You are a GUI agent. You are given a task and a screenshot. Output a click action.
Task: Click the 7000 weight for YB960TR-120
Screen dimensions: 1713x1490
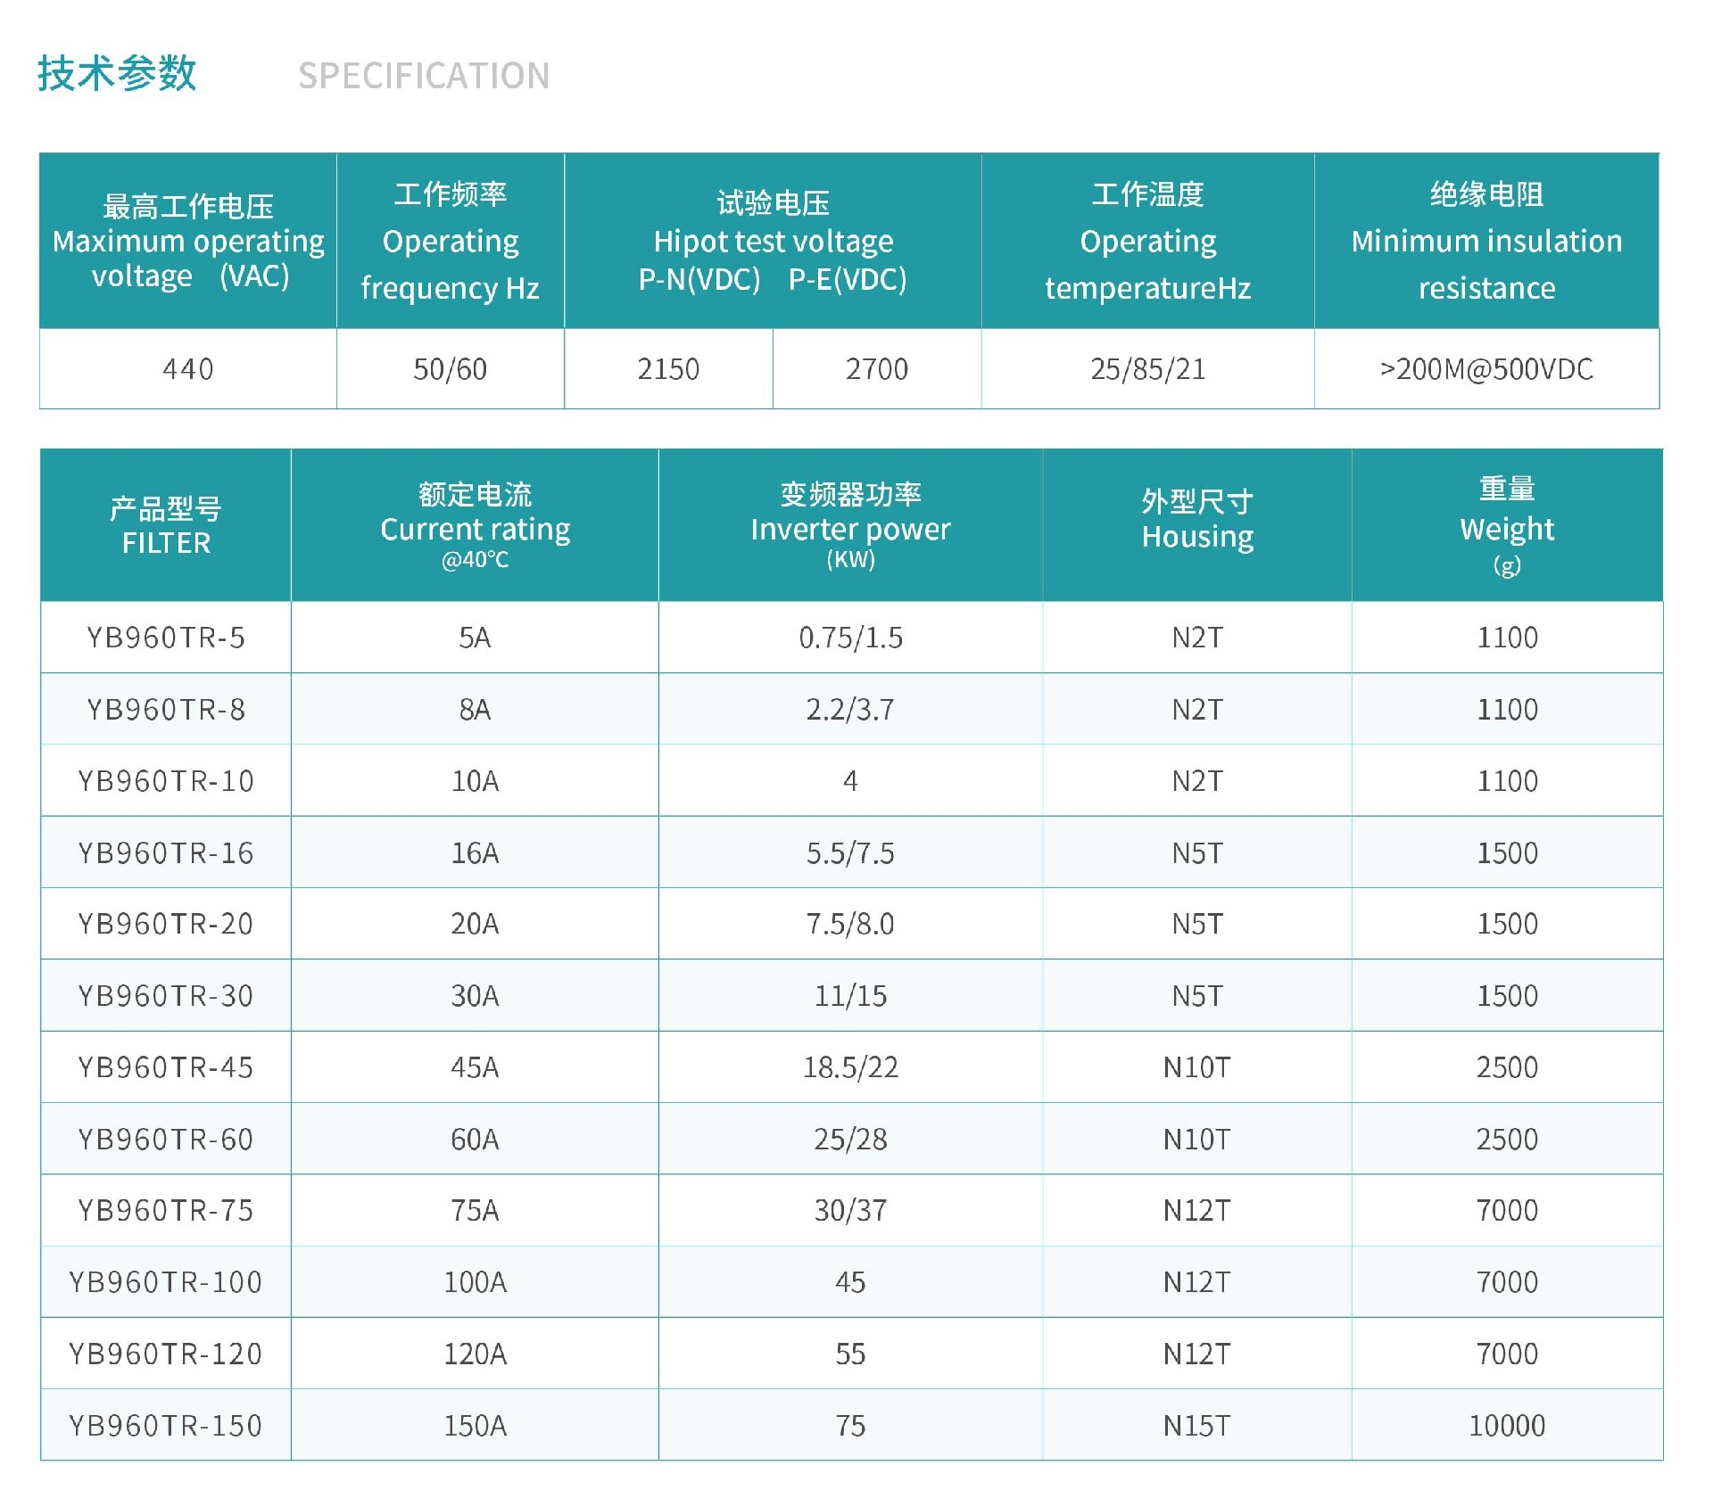(1507, 1354)
